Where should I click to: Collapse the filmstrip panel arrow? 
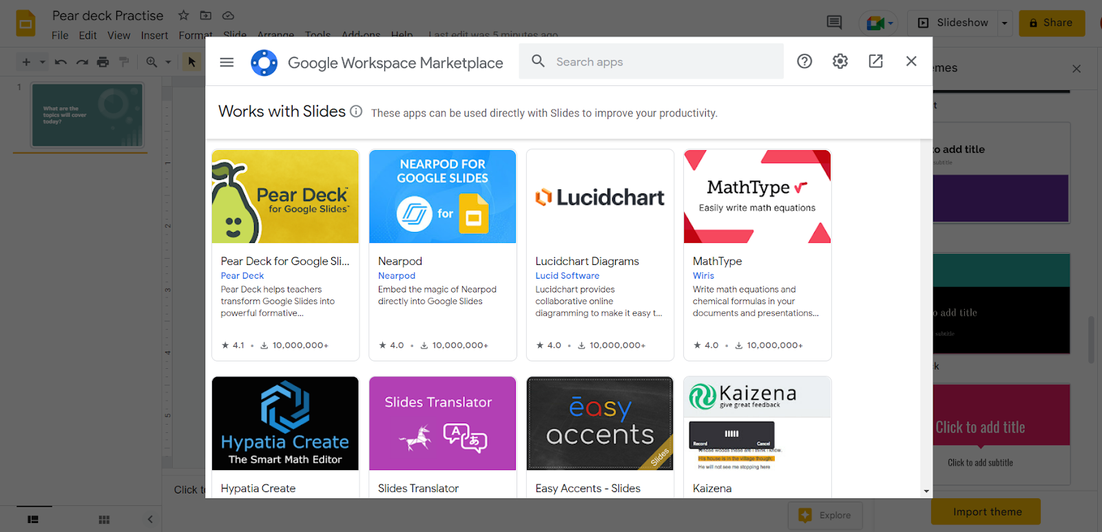150,520
